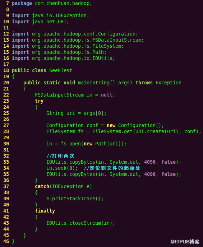Screen dimensions: 203x247
Task: Click the e.printStackTrace() statement
Action: pyautogui.click(x=75, y=199)
